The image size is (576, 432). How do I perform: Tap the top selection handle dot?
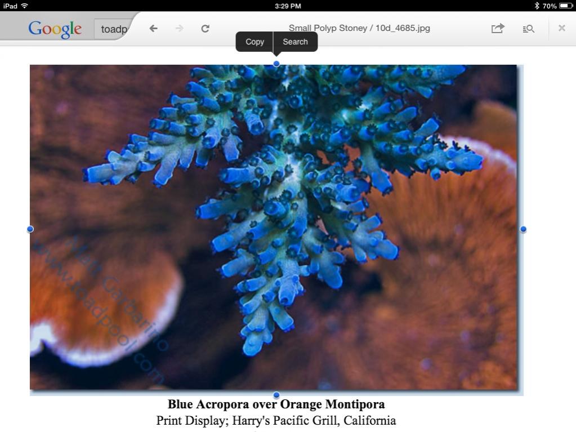tap(276, 64)
